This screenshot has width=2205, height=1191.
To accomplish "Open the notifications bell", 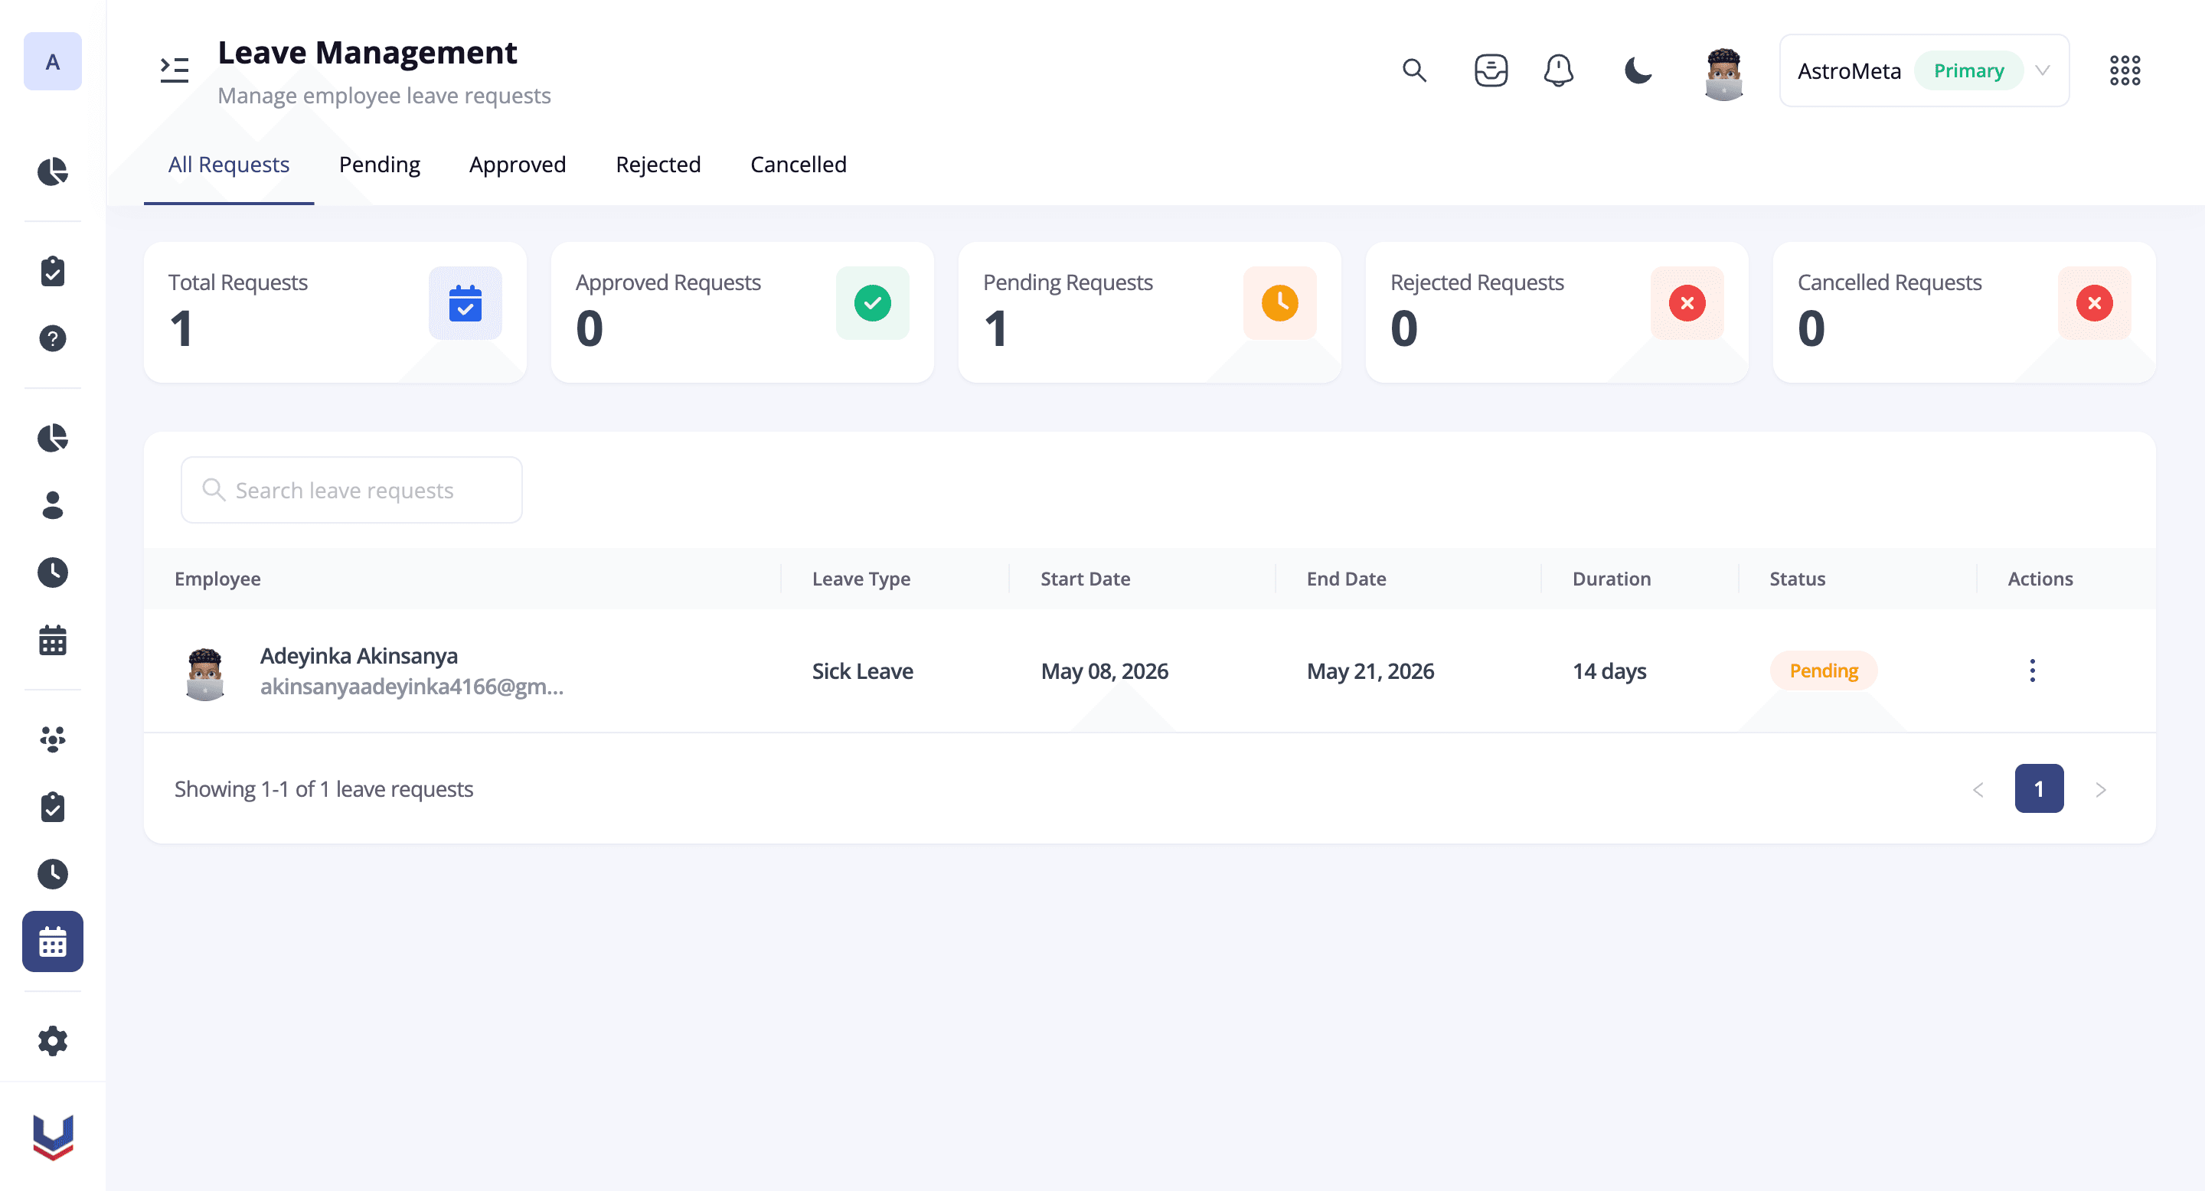I will 1558,70.
